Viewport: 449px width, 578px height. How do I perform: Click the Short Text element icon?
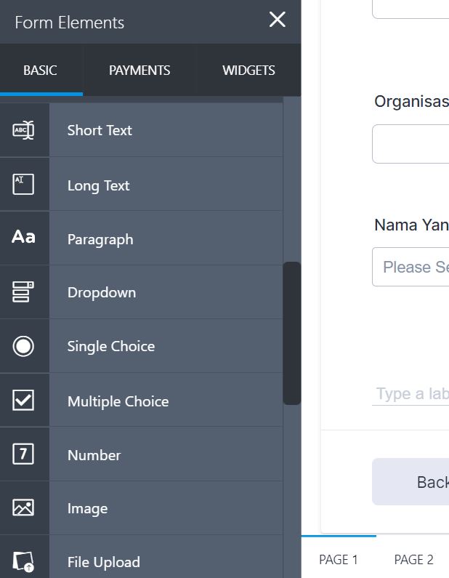pos(23,130)
